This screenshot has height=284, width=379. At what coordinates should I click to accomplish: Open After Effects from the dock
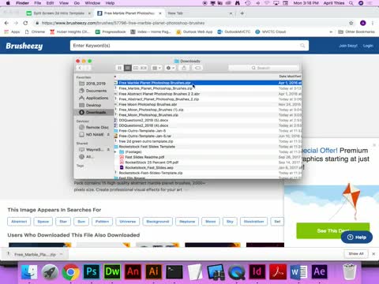[320, 271]
